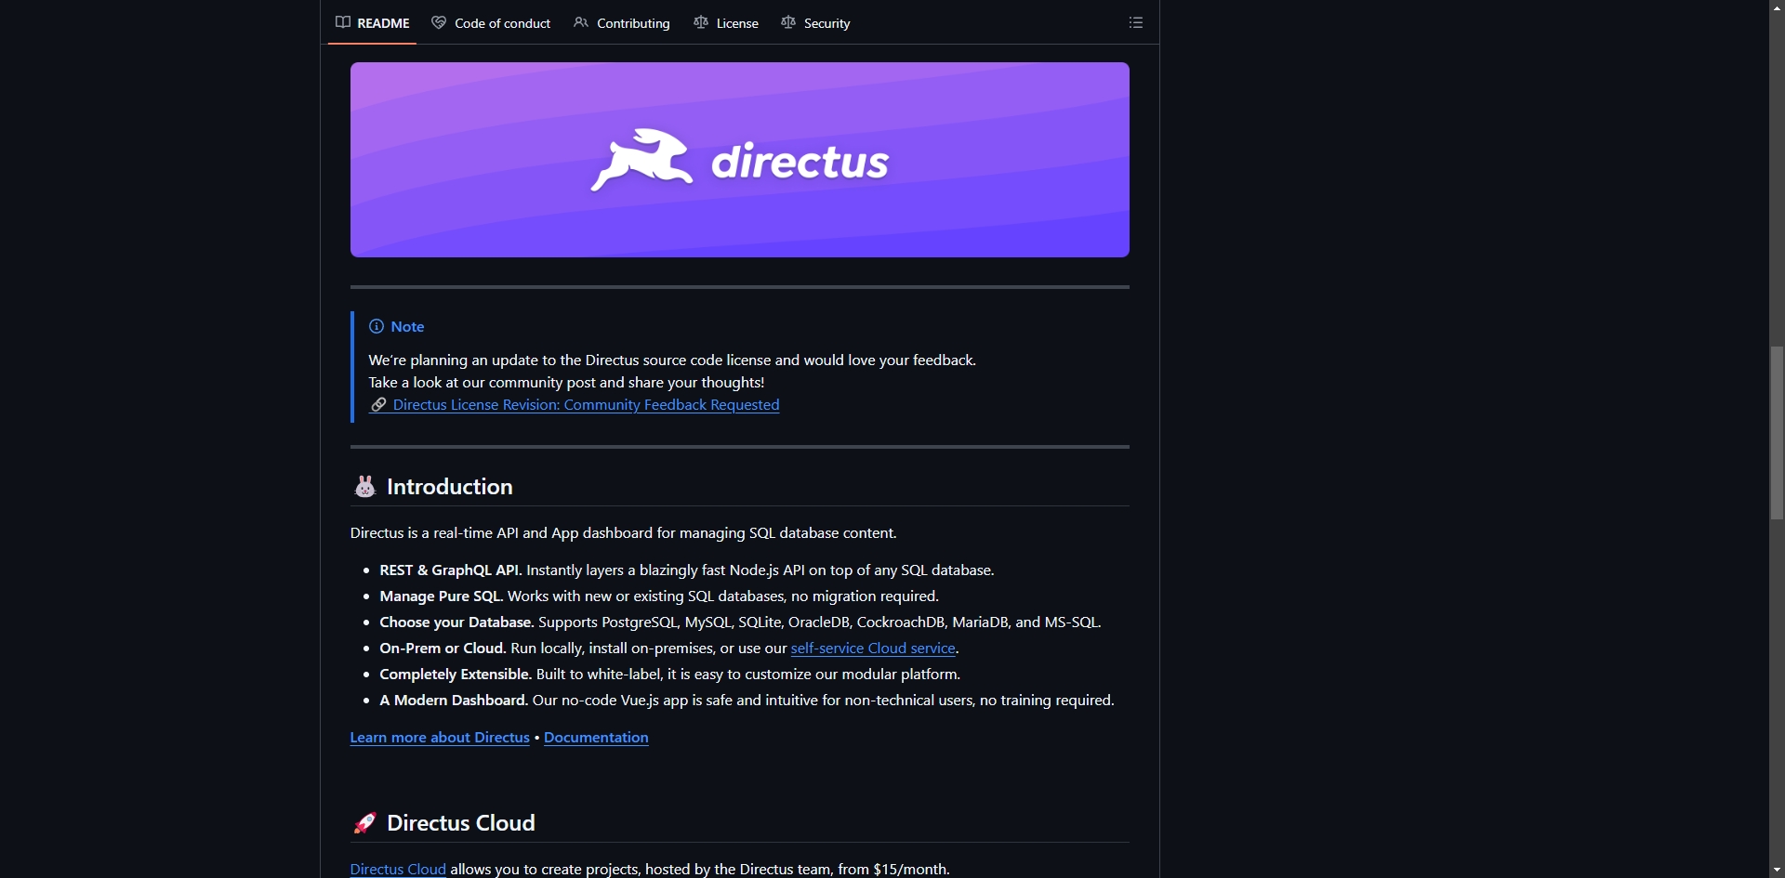The height and width of the screenshot is (878, 1785).
Task: Click the Introduction heading
Action: [450, 487]
